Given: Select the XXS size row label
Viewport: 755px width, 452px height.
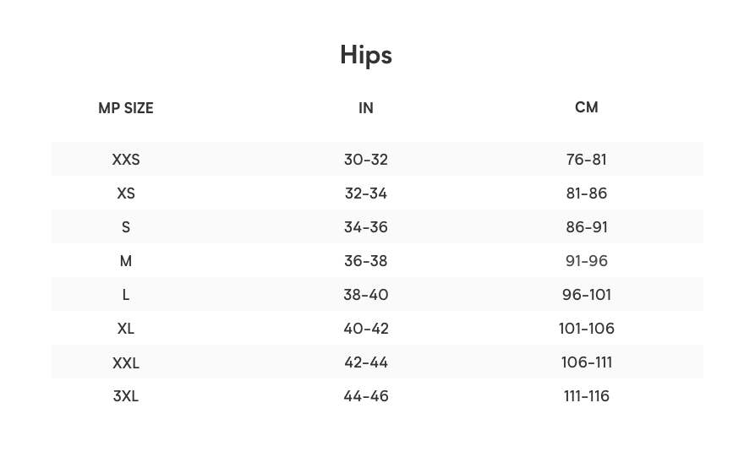Looking at the screenshot, I should click(126, 160).
